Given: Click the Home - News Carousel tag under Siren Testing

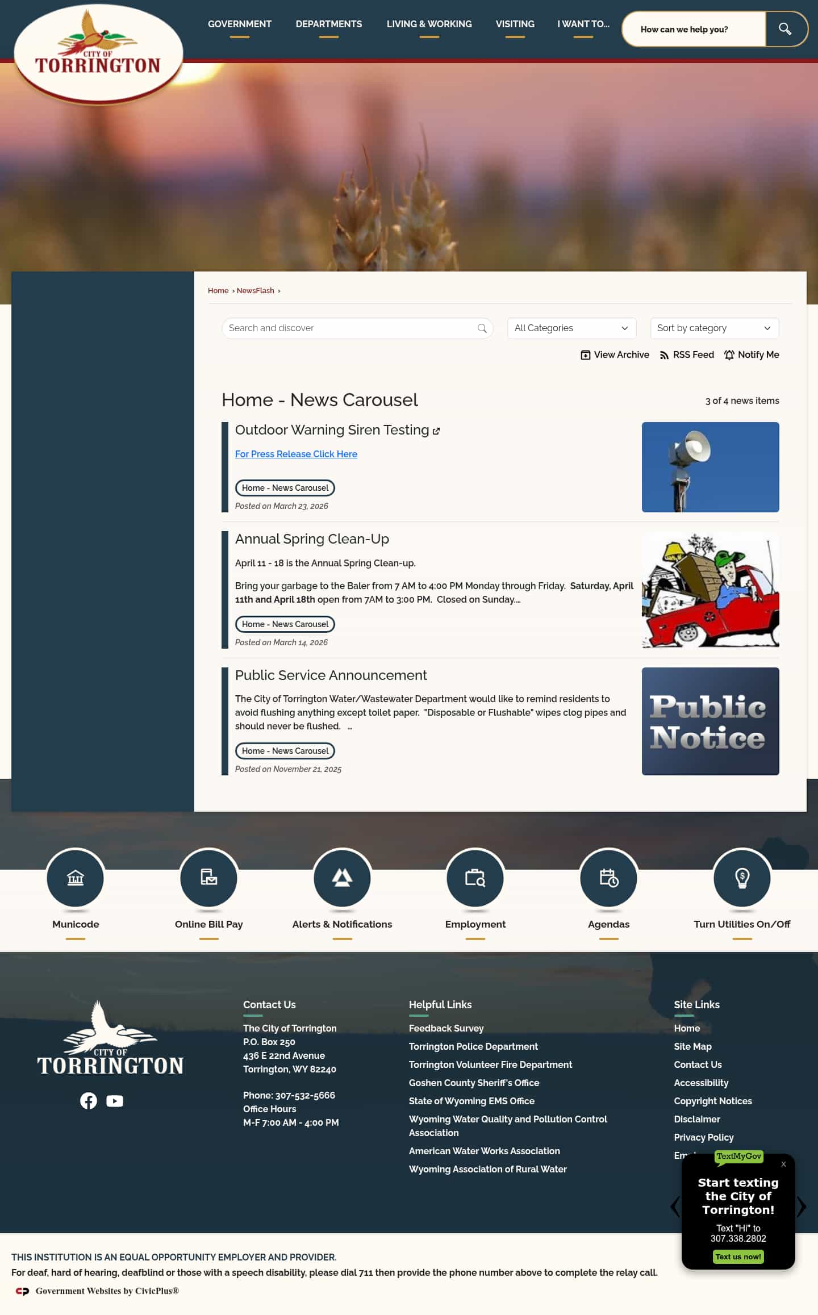Looking at the screenshot, I should (x=285, y=488).
